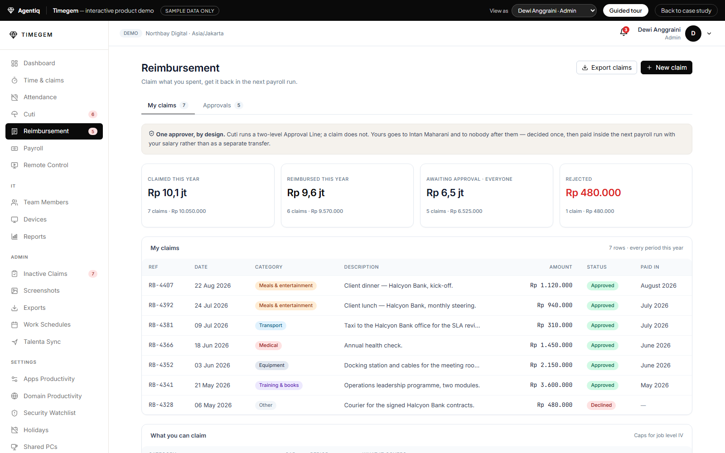Click the Inactive Claims clipboard icon
Screen dimensions: 725x453
pos(14,274)
